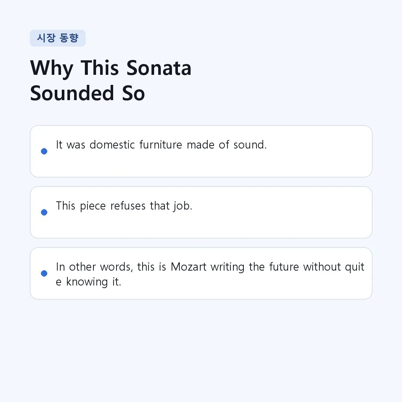
Task: Click the word 'furniture' in the first card
Action: click(161, 145)
